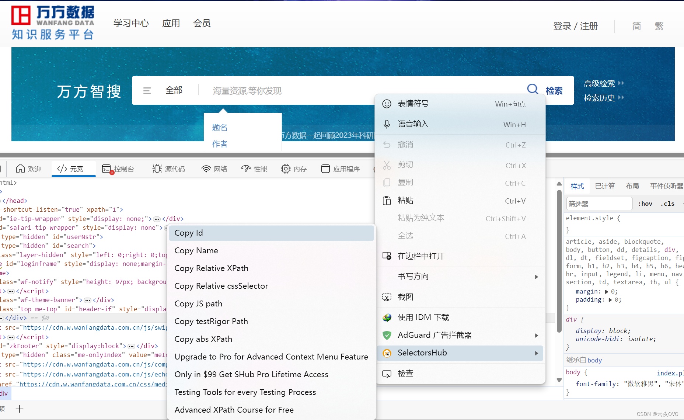Open 检索历史 search history link

599,98
